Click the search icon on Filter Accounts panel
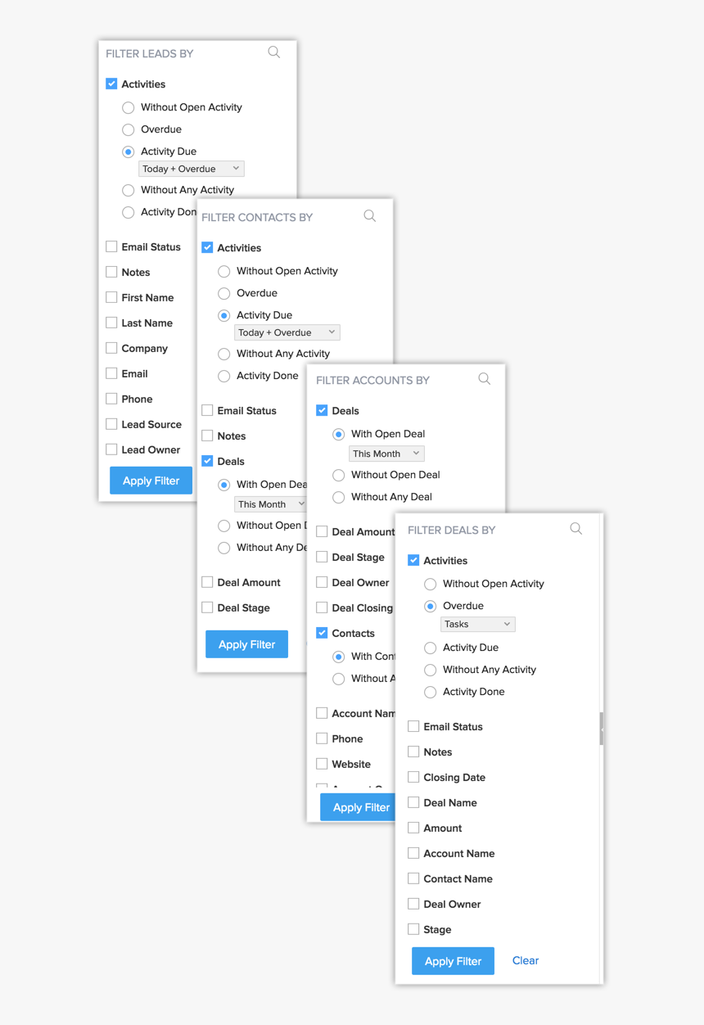704x1025 pixels. [484, 379]
